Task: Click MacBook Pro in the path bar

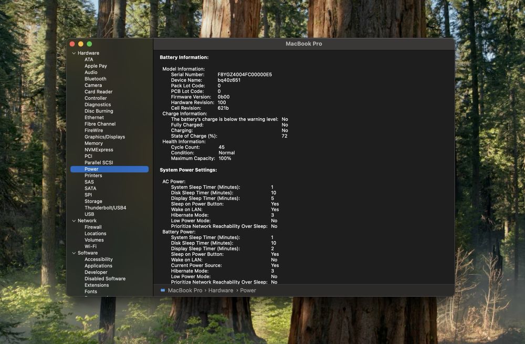Action: pos(185,290)
